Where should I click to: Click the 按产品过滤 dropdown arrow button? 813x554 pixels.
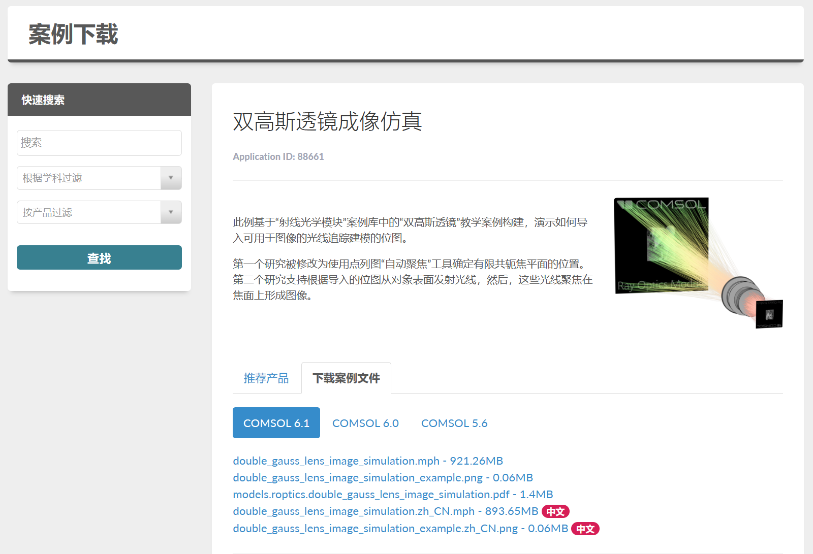[x=171, y=212]
